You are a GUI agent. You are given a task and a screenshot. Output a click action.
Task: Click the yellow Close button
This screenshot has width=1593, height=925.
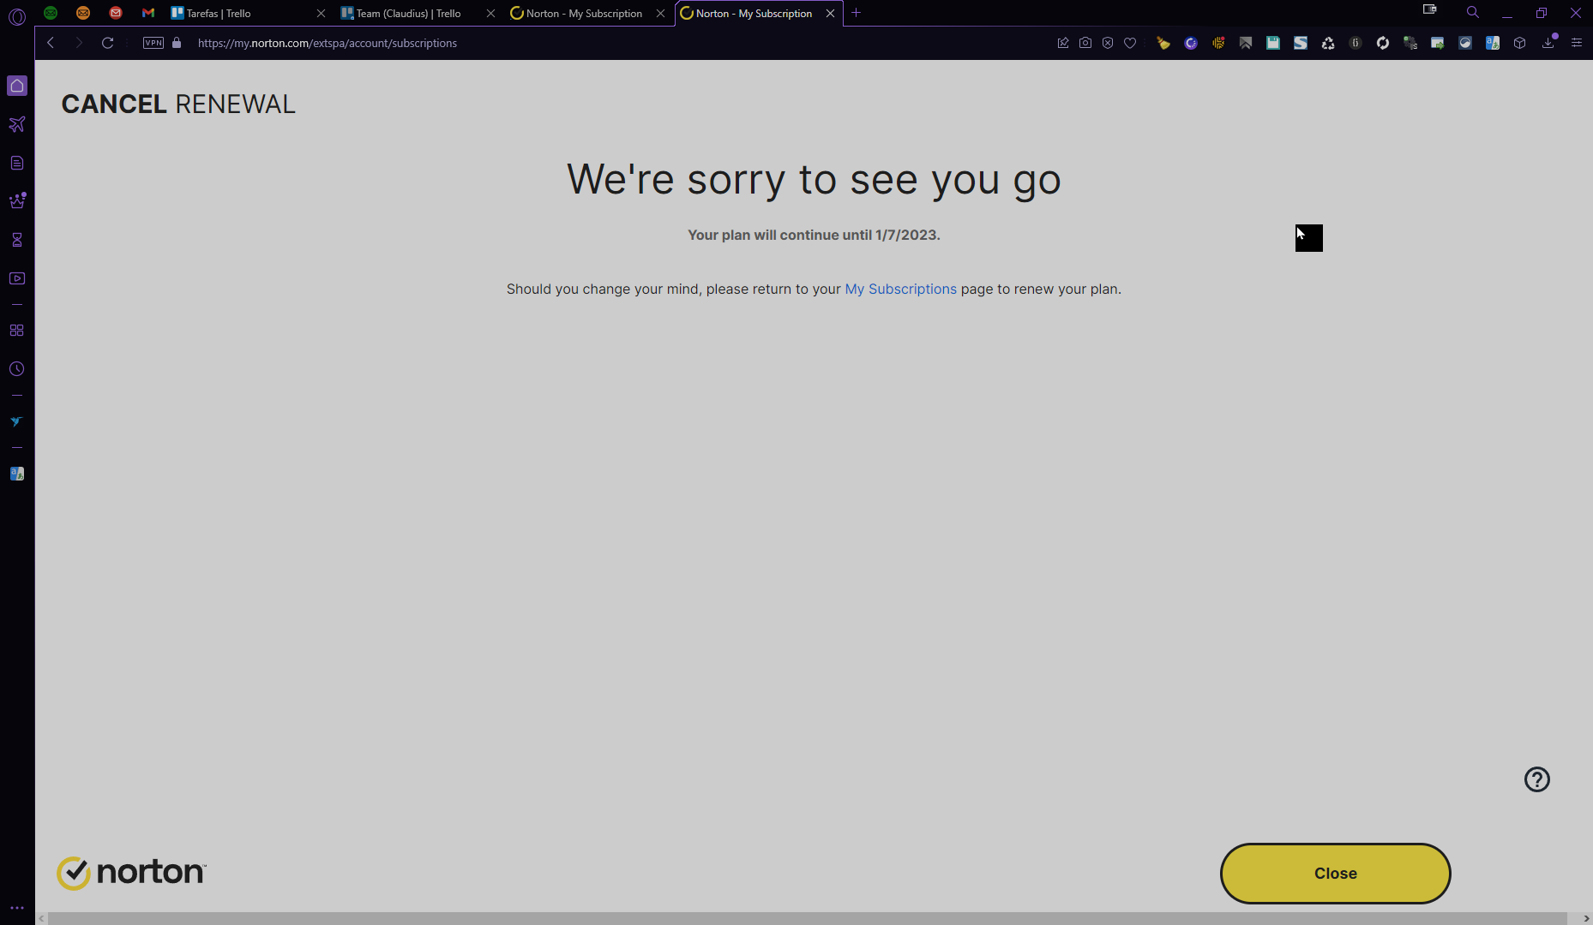(1335, 874)
